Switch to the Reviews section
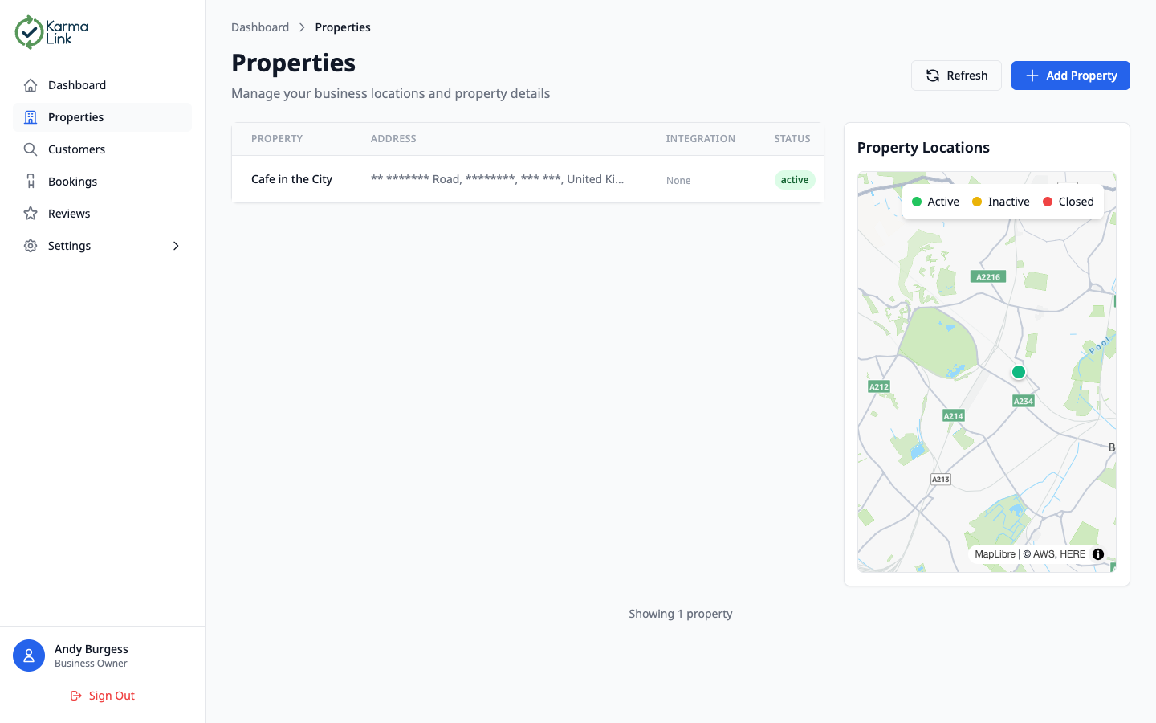The height and width of the screenshot is (723, 1156). (70, 213)
